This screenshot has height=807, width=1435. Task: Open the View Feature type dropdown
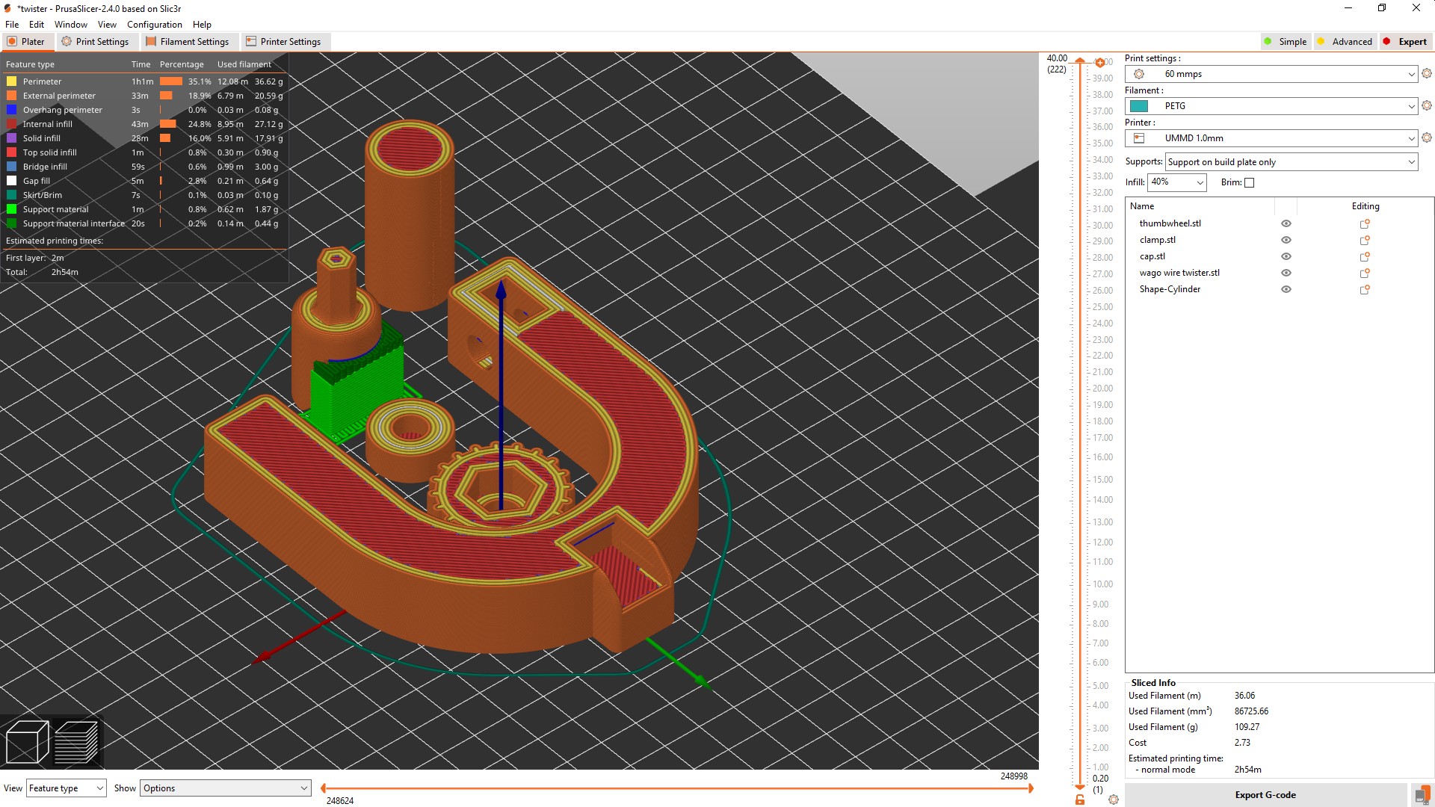[x=66, y=788]
